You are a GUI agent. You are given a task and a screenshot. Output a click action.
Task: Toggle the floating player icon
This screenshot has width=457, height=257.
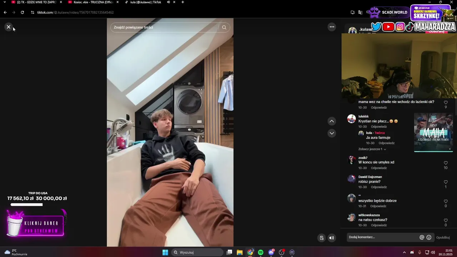[x=322, y=238]
